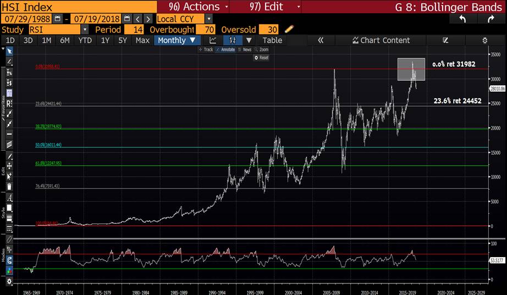Image resolution: width=507 pixels, height=295 pixels.
Task: Select the Max range tab
Action: (142, 41)
